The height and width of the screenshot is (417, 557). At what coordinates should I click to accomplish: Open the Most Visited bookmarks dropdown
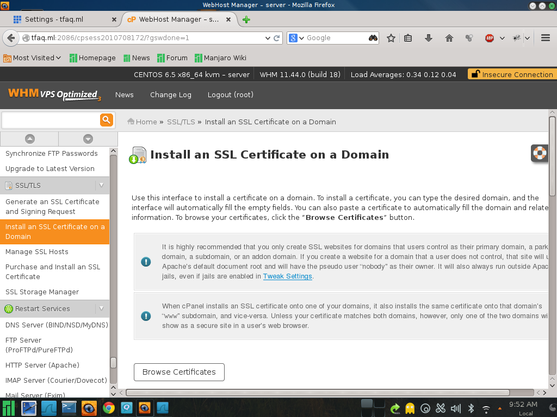(33, 58)
